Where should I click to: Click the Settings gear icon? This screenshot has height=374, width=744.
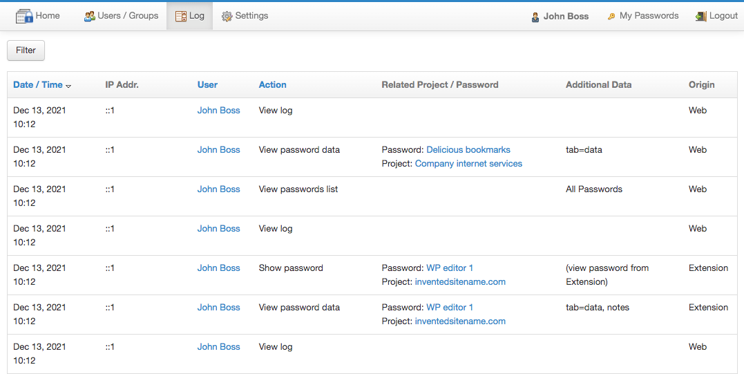[227, 16]
